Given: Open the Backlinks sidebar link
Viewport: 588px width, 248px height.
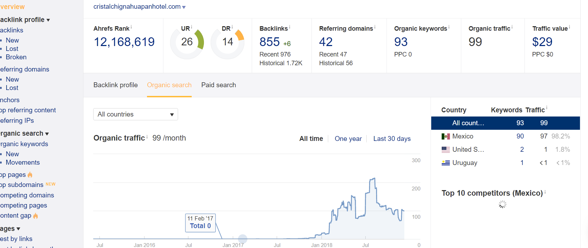Looking at the screenshot, I should coord(12,30).
